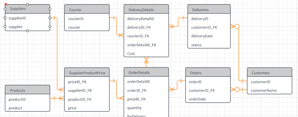Viewport: 298px width, 117px height.
Task: Select the status field in Deliveries
Action: pos(209,45)
